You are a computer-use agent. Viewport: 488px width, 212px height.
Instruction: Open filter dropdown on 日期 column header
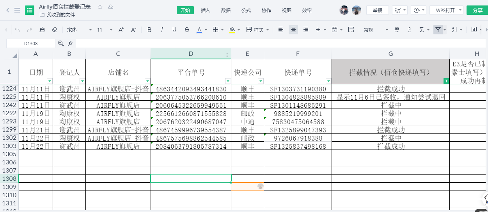tap(49, 81)
